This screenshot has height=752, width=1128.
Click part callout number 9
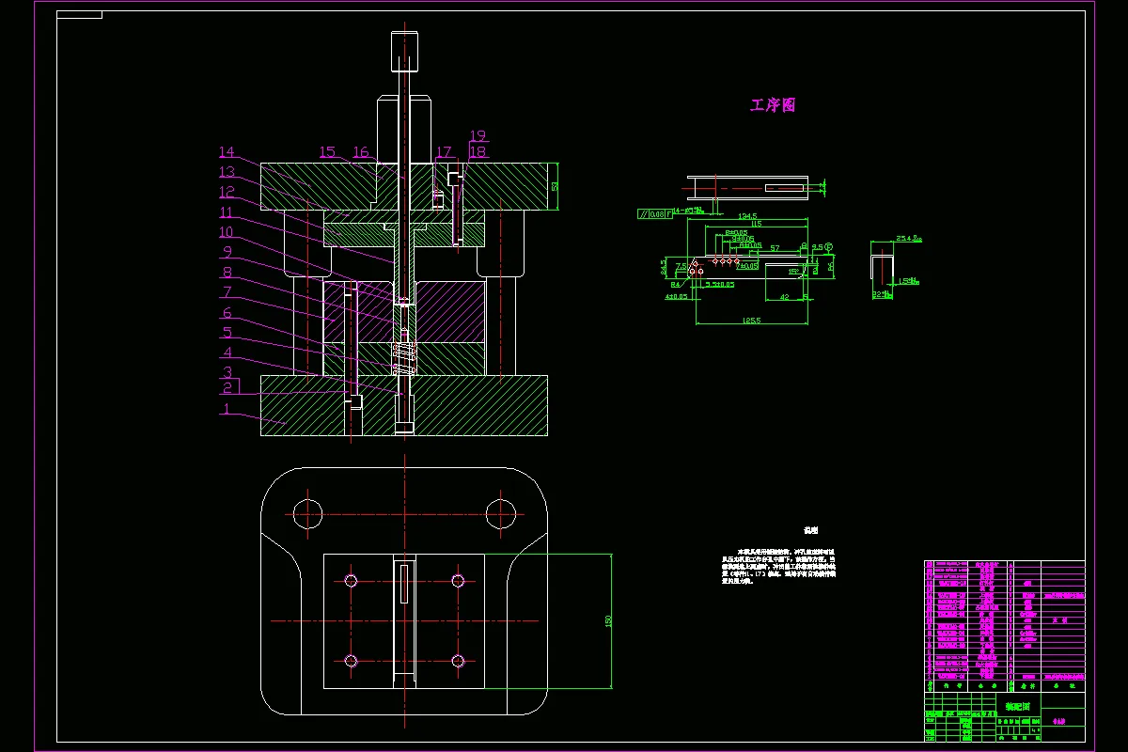227,252
